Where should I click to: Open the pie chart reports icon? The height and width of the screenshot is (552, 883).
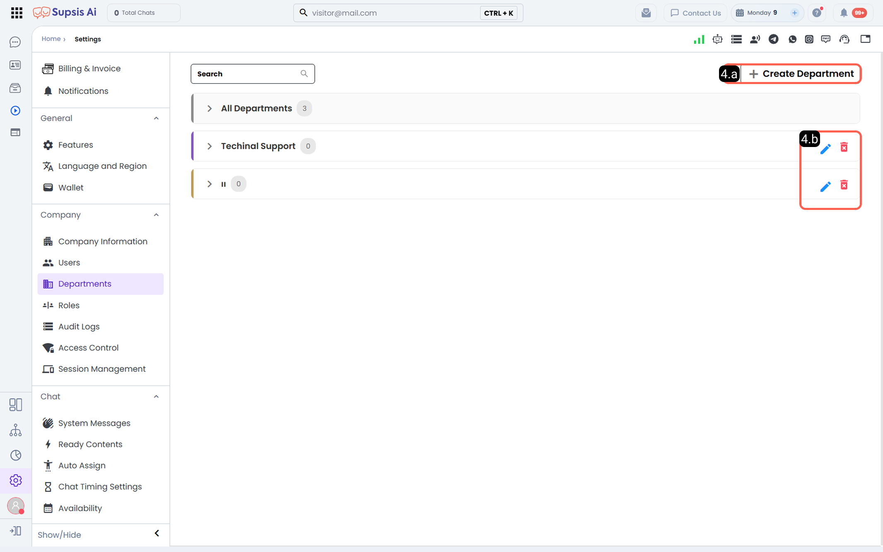[x=15, y=455]
